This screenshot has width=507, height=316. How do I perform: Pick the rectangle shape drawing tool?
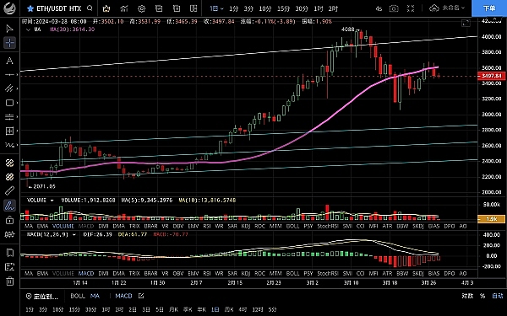point(9,103)
